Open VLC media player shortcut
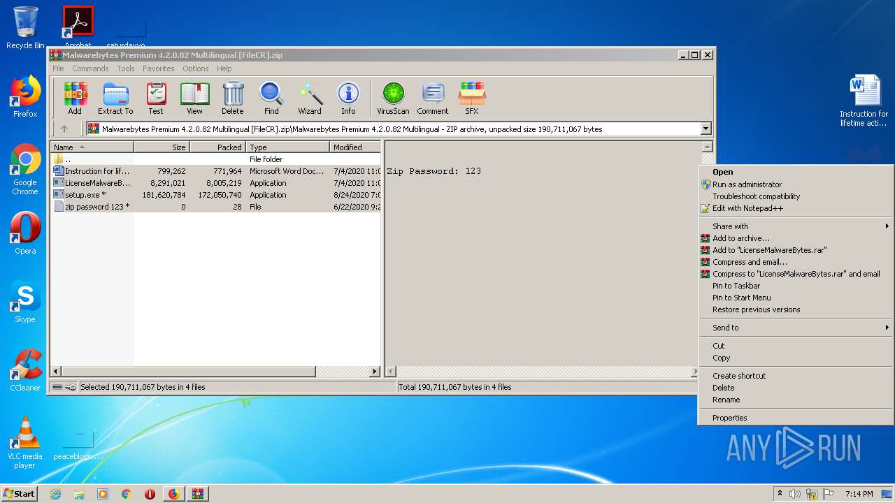 (x=25, y=443)
